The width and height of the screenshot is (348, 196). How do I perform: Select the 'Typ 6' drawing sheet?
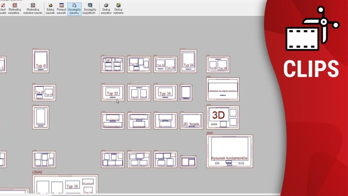click(40, 61)
